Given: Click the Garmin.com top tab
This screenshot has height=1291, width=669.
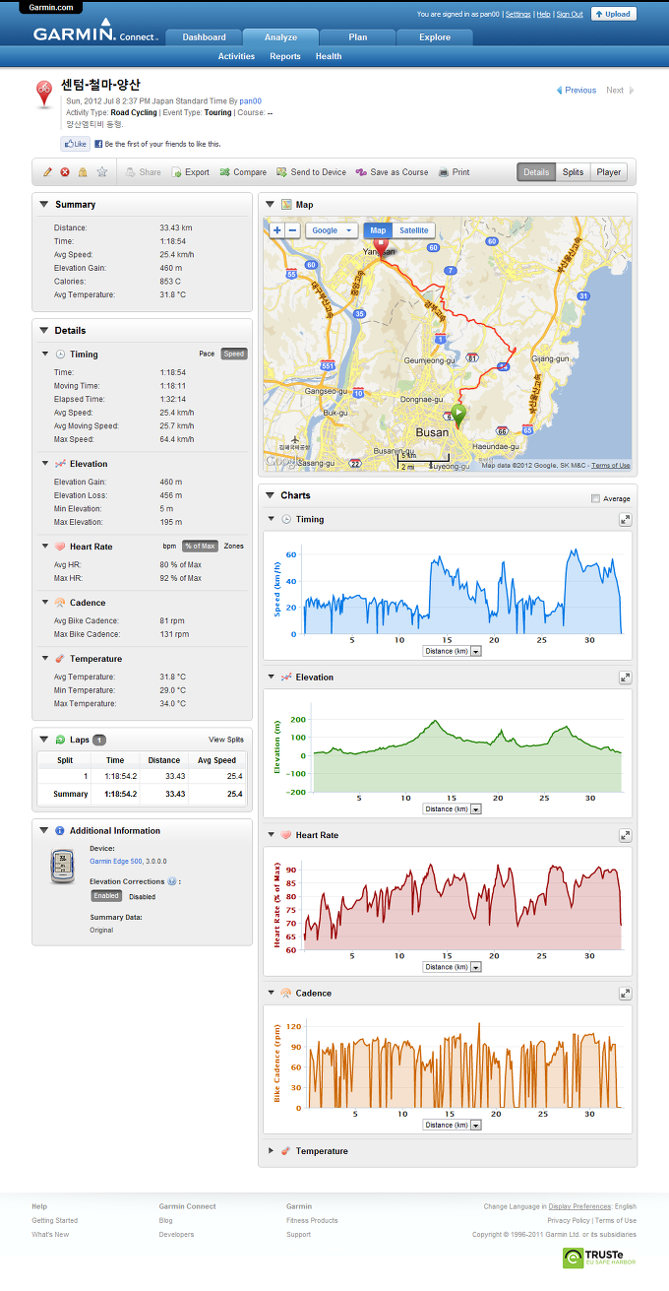Looking at the screenshot, I should click(51, 7).
